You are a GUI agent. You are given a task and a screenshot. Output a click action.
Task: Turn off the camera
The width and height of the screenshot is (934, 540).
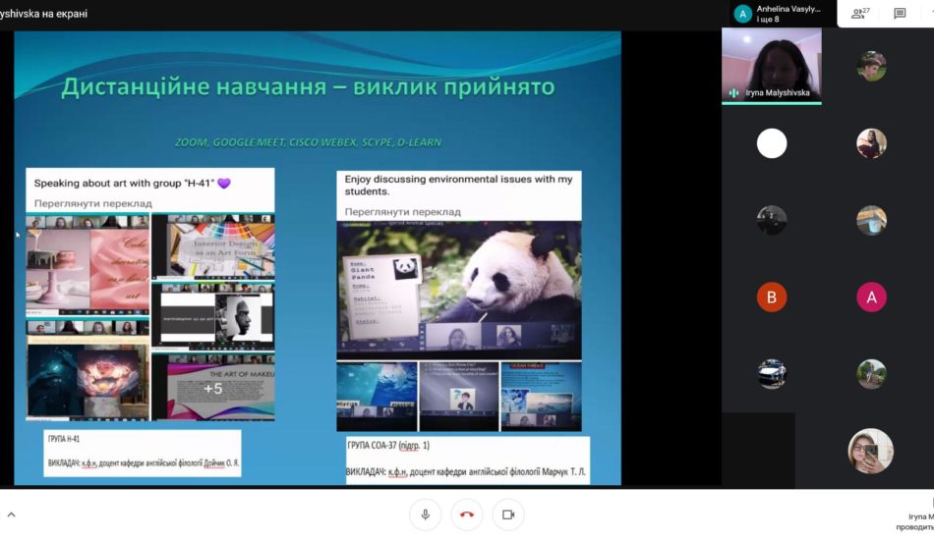pyautogui.click(x=508, y=514)
